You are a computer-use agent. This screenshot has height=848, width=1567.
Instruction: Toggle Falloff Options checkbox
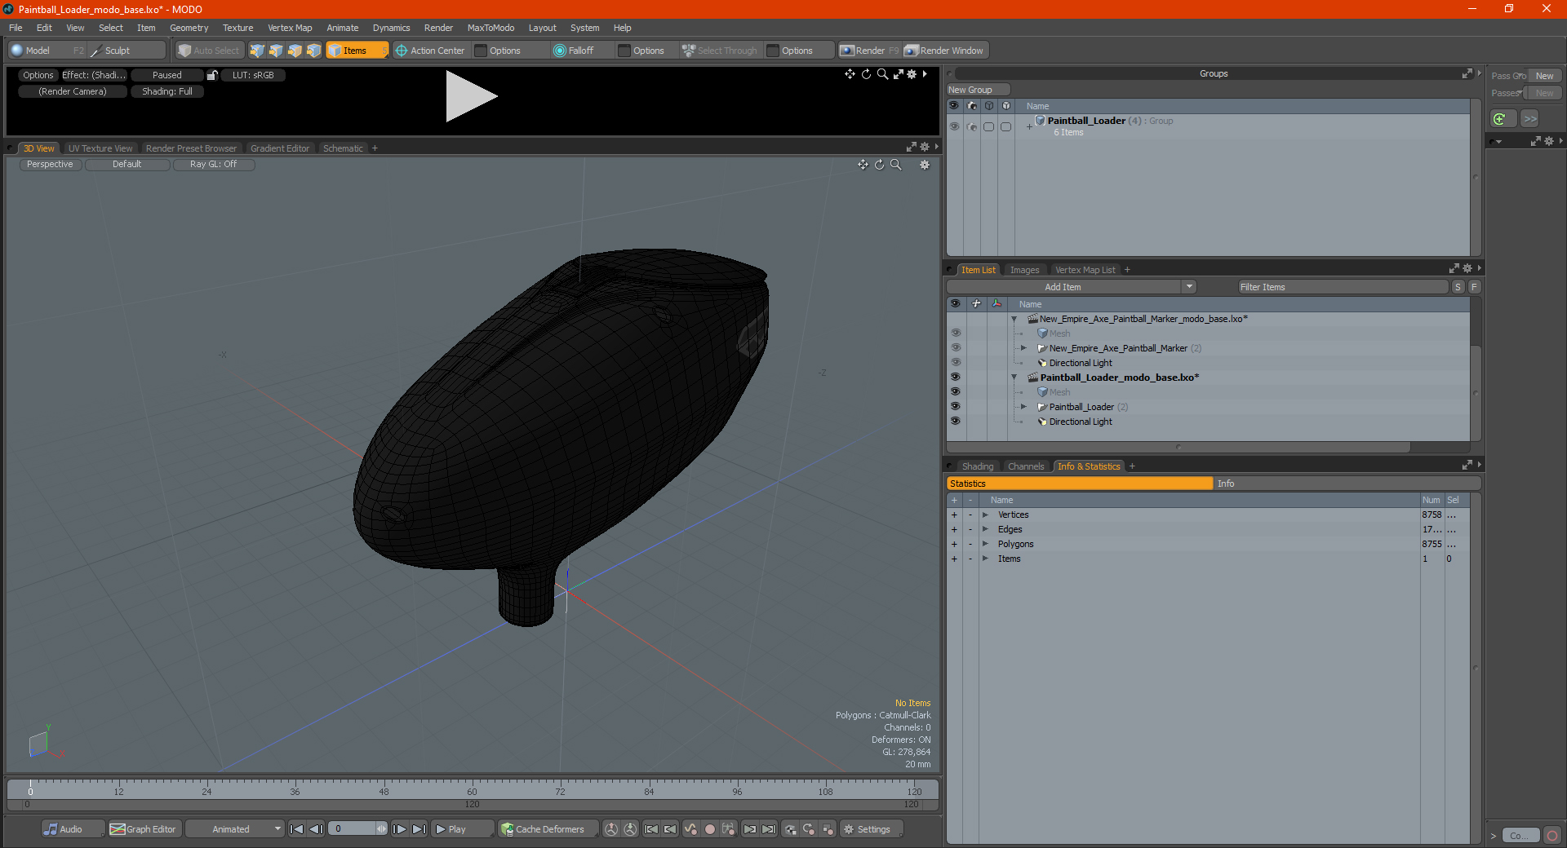point(624,51)
